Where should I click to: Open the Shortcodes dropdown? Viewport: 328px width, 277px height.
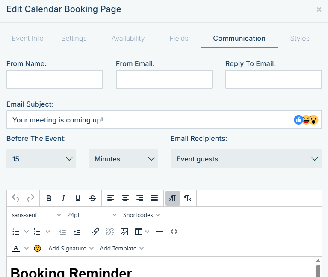pyautogui.click(x=142, y=215)
